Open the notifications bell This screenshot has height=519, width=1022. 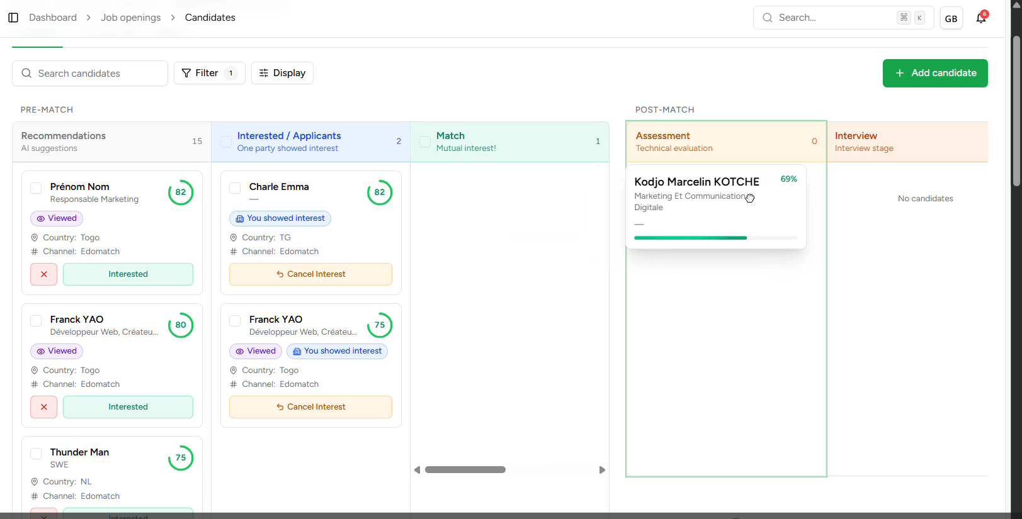(980, 18)
